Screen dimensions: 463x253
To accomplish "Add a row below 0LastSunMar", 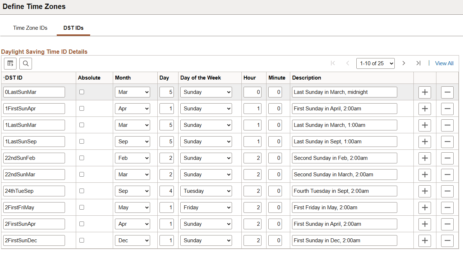I will (x=425, y=92).
